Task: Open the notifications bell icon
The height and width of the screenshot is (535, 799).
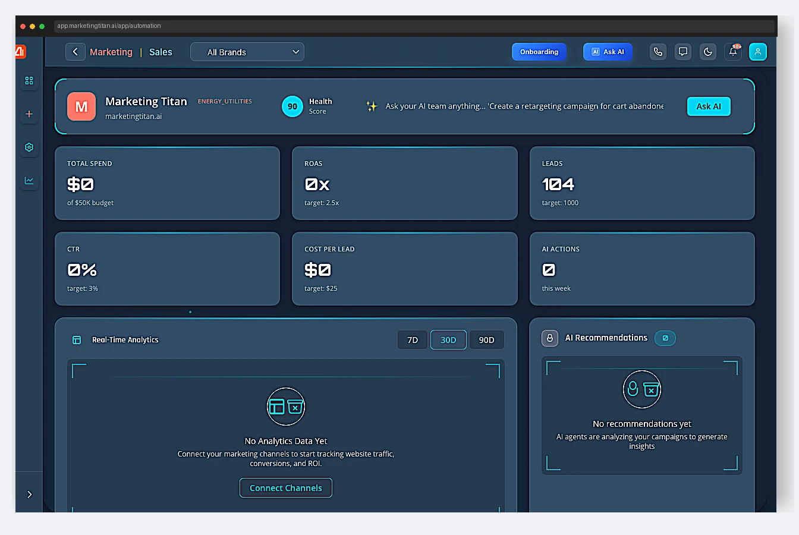Action: coord(733,52)
